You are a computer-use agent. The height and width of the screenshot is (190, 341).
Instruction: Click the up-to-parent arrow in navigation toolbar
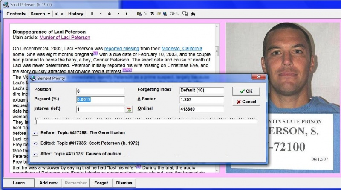tap(109, 14)
